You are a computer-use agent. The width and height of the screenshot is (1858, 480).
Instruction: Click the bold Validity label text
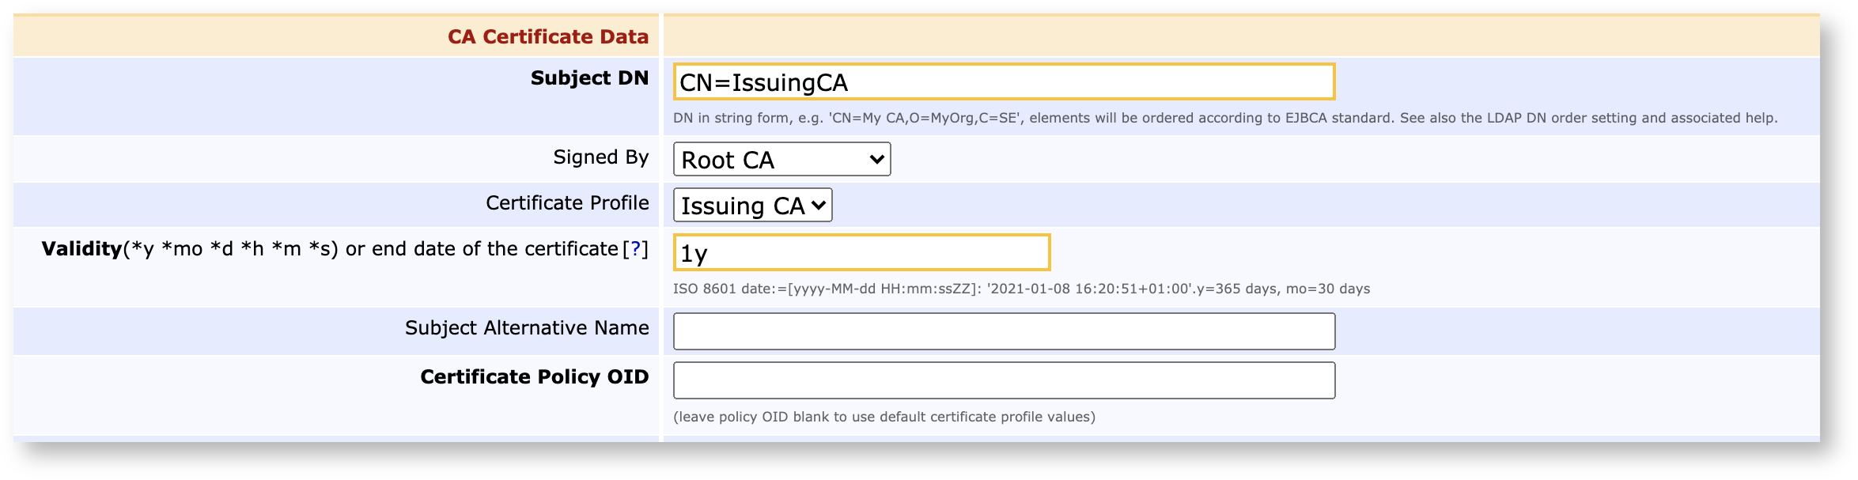click(81, 249)
